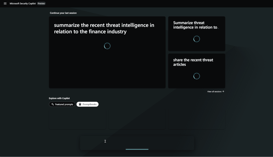Focus the prompt input box
Viewport: 273px width, 157px height.
(x=137, y=143)
